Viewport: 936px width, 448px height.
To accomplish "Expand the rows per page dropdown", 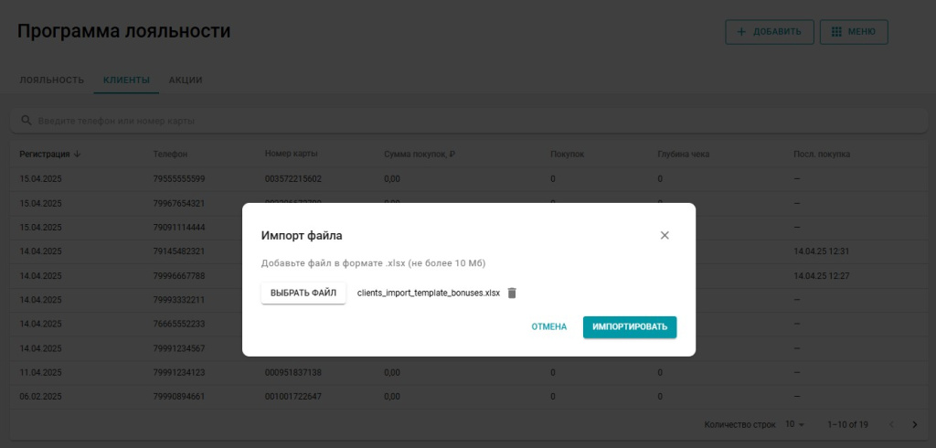I will [795, 424].
